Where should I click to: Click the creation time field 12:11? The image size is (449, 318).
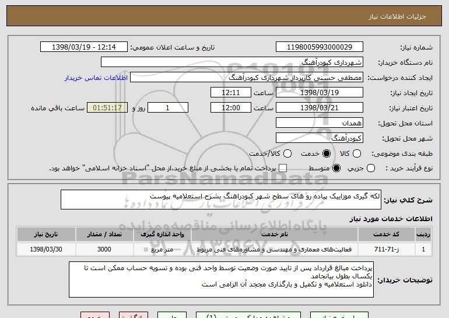(231, 93)
